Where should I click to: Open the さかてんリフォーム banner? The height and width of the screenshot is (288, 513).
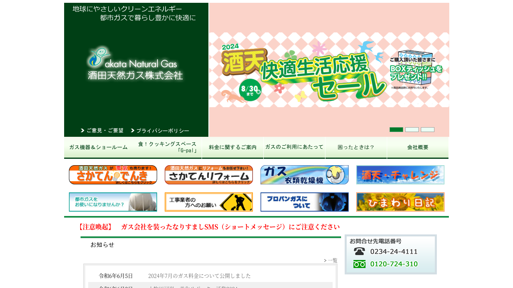(209, 175)
